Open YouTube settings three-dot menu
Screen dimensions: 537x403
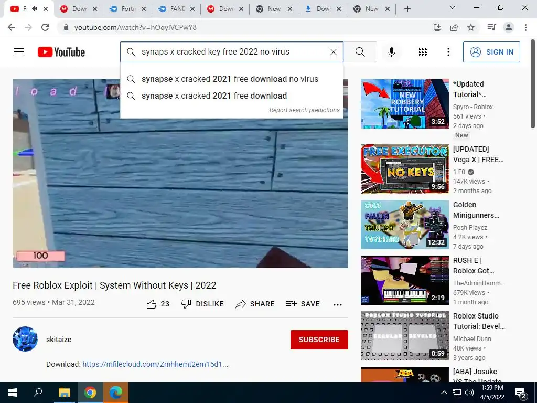point(448,52)
